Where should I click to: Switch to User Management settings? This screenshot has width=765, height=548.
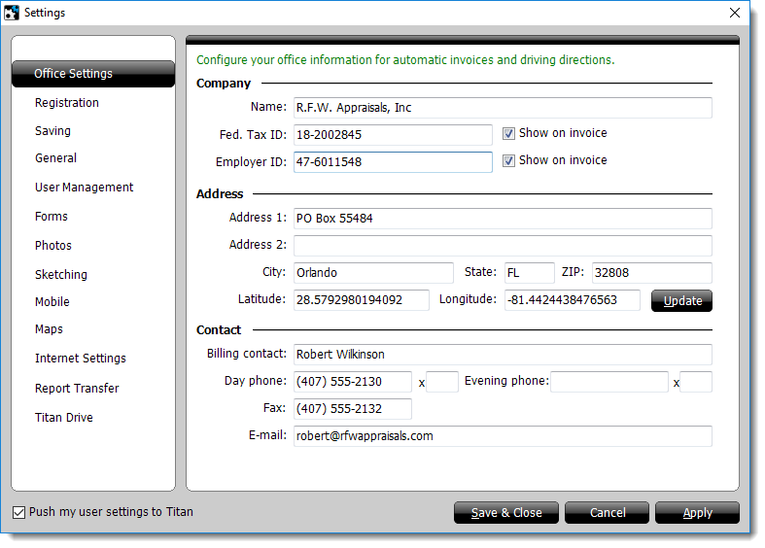[85, 188]
